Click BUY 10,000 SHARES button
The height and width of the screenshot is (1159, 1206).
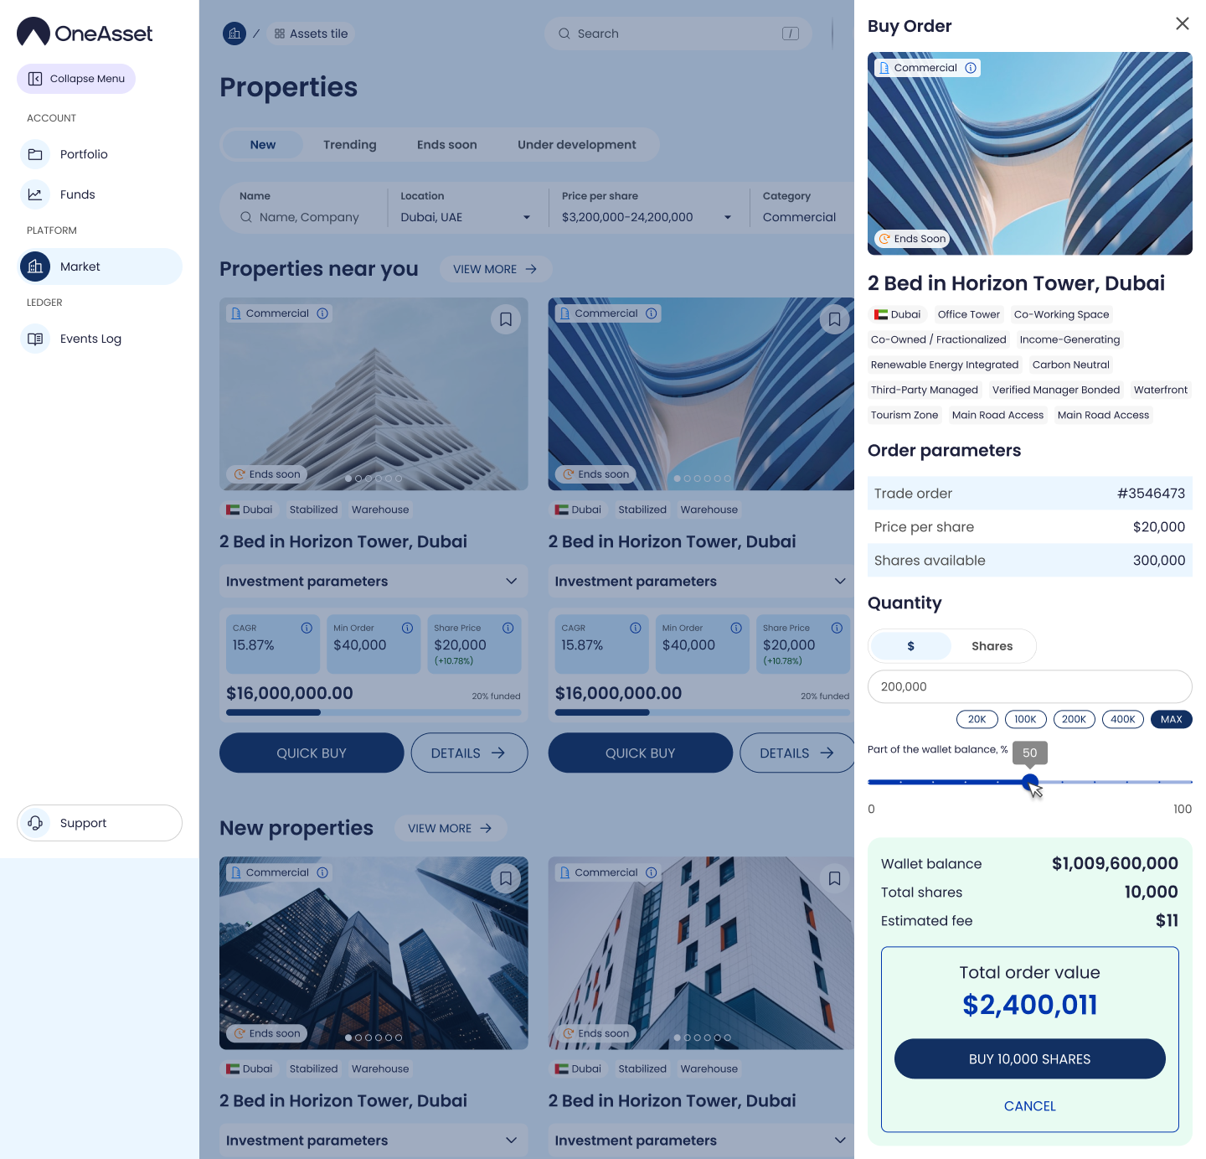(x=1029, y=1059)
